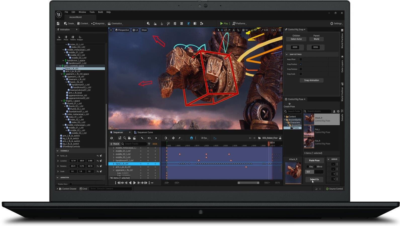
Task: Click the Sequencer horizontal range scrollbar
Action: click(248, 183)
